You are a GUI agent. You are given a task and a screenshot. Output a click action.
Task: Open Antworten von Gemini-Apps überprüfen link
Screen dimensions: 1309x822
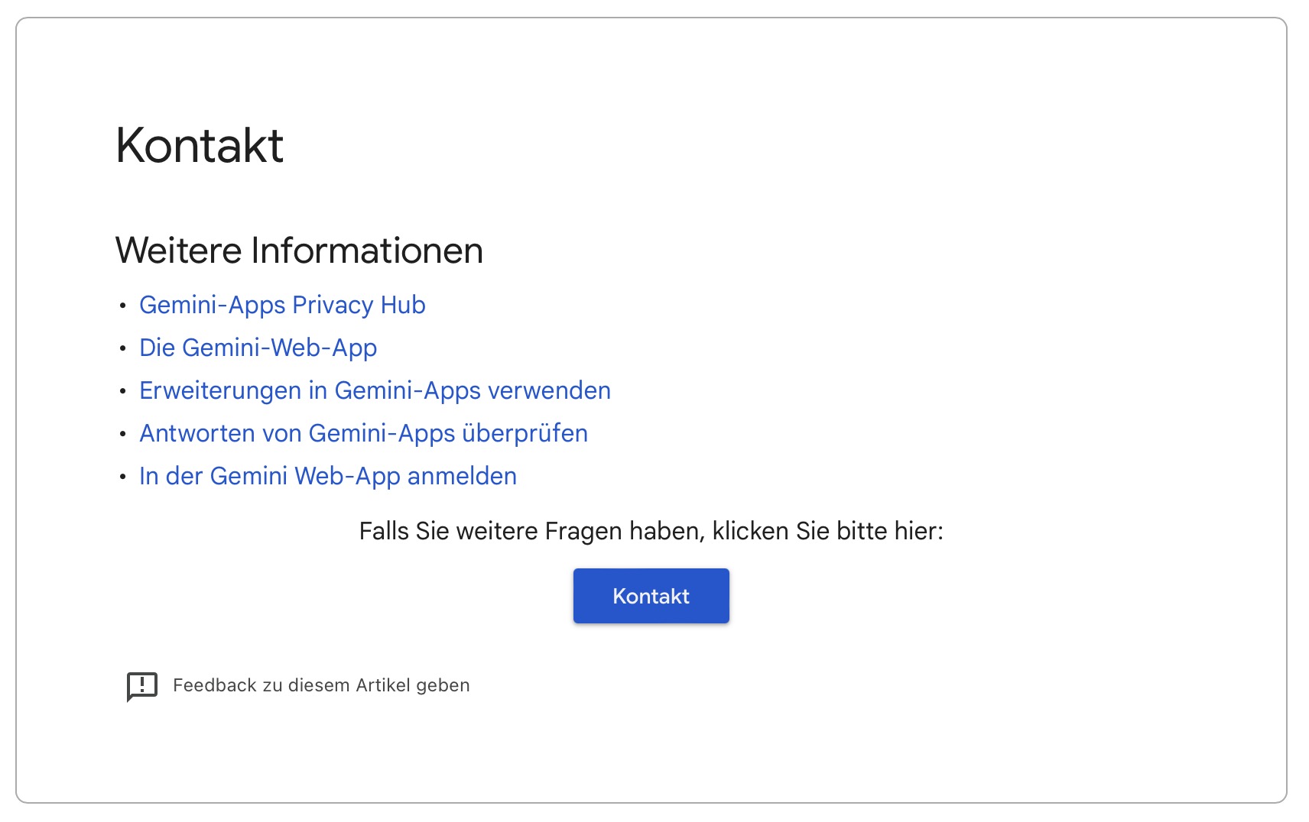click(363, 433)
